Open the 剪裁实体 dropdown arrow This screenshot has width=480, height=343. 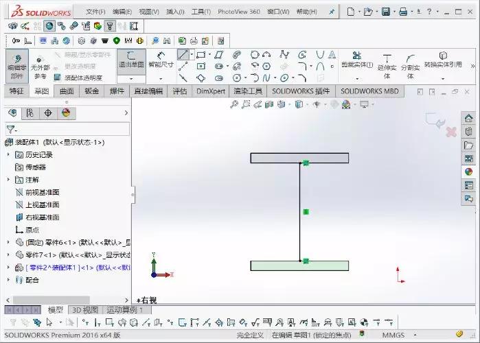[x=357, y=79]
